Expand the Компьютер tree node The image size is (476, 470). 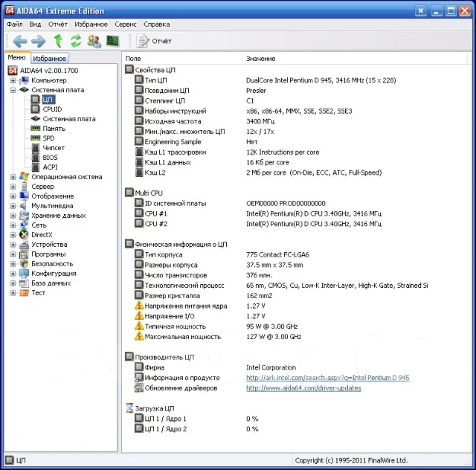point(13,80)
